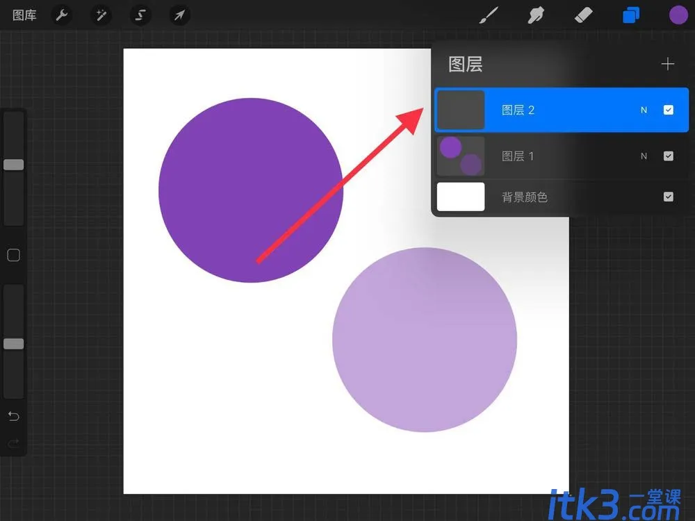
Task: Select the Eraser tool
Action: click(x=583, y=15)
